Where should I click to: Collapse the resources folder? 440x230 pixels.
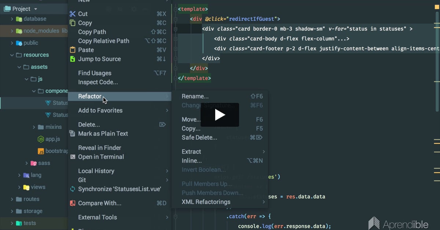(12, 55)
